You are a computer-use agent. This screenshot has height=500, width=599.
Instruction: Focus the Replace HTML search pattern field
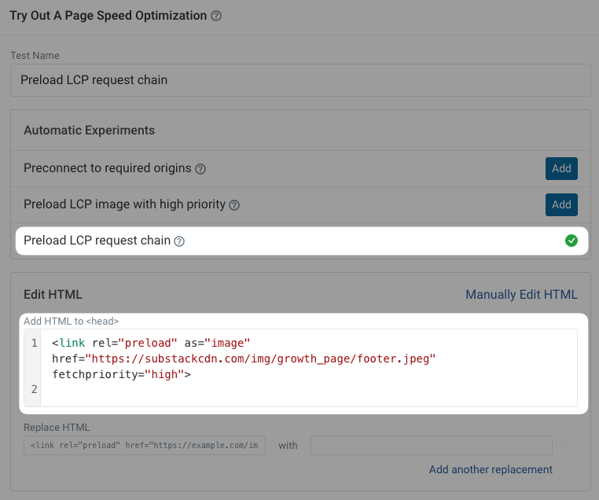145,446
